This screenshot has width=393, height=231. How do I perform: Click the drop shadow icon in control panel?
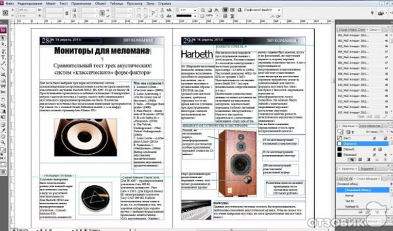point(209,10)
